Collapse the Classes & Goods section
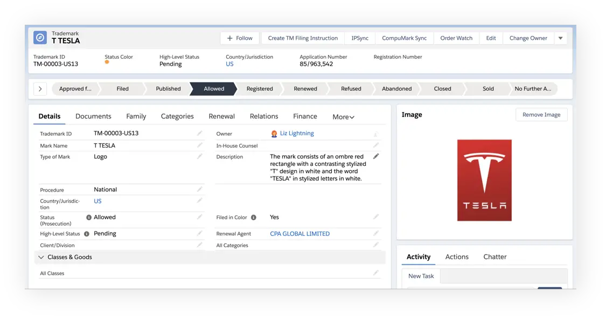The height and width of the screenshot is (321, 606). 41,257
